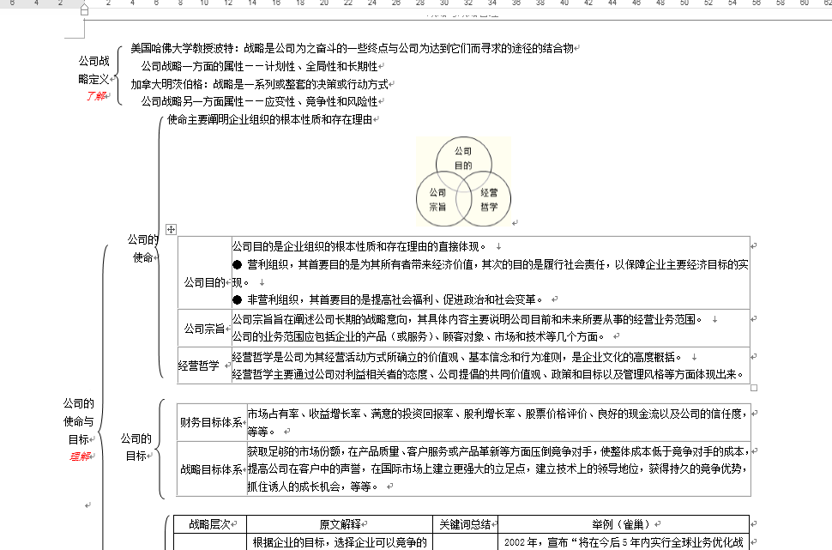
Task: Click the left indent marker on ruler
Action: coord(84,10)
